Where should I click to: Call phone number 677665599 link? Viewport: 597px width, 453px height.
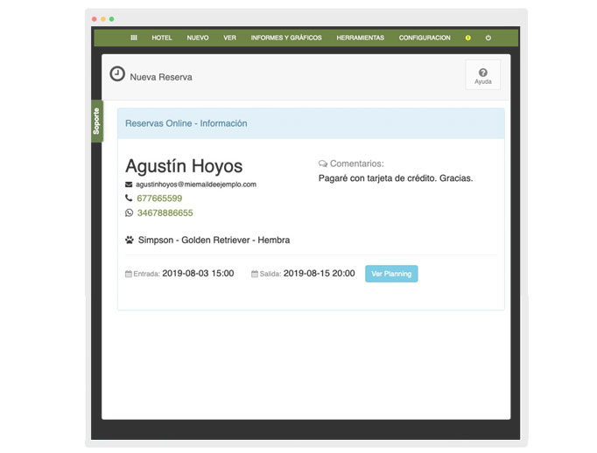tap(159, 199)
